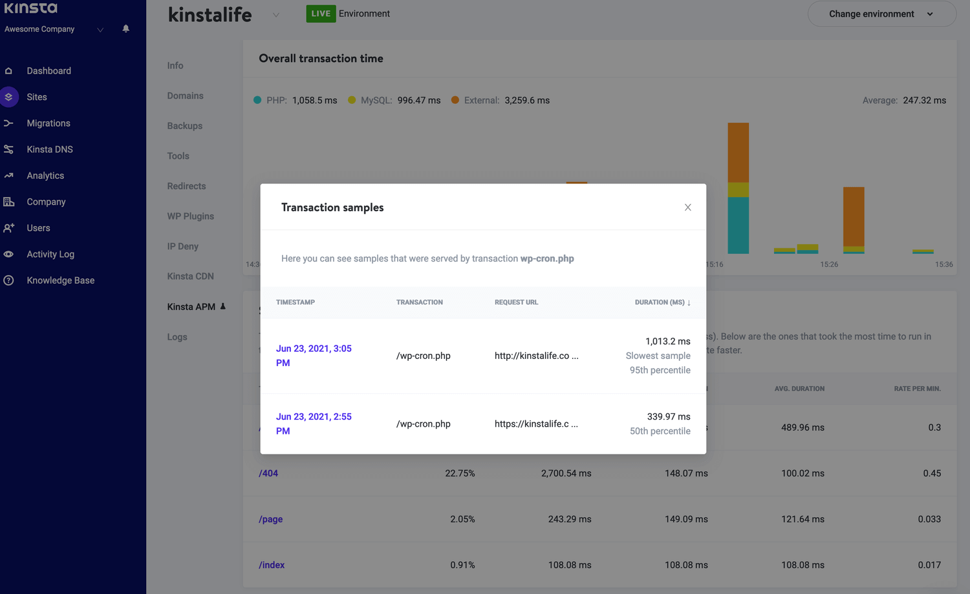Click the Duration (MS) column header

click(x=660, y=302)
